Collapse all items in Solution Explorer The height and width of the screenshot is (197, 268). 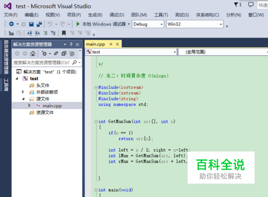tap(64, 54)
